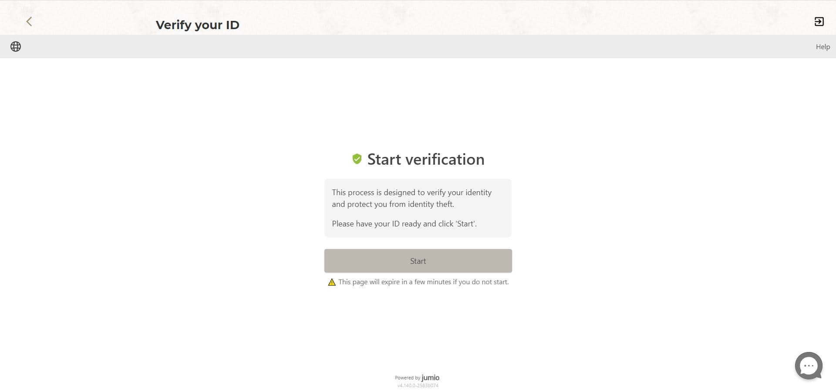Screen dimensions: 836x392
Task: Select the 'Verify your ID' header title
Action: (x=197, y=25)
